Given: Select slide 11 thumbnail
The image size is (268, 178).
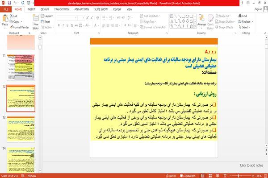Looking at the screenshot, I should coord(21,67).
